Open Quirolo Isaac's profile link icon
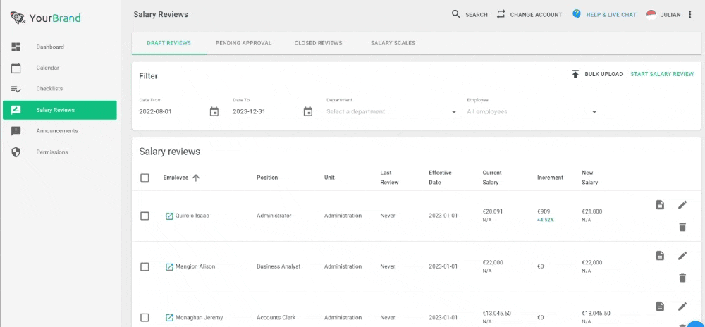Viewport: 705px width, 327px height. (169, 216)
